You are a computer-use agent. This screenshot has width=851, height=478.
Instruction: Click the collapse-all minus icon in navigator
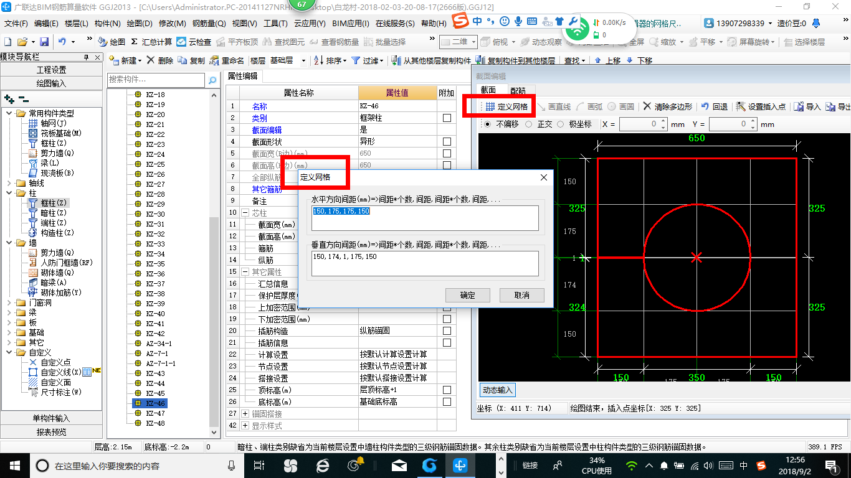tap(23, 98)
